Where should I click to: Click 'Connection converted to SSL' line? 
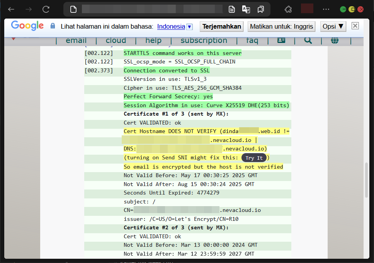point(167,70)
